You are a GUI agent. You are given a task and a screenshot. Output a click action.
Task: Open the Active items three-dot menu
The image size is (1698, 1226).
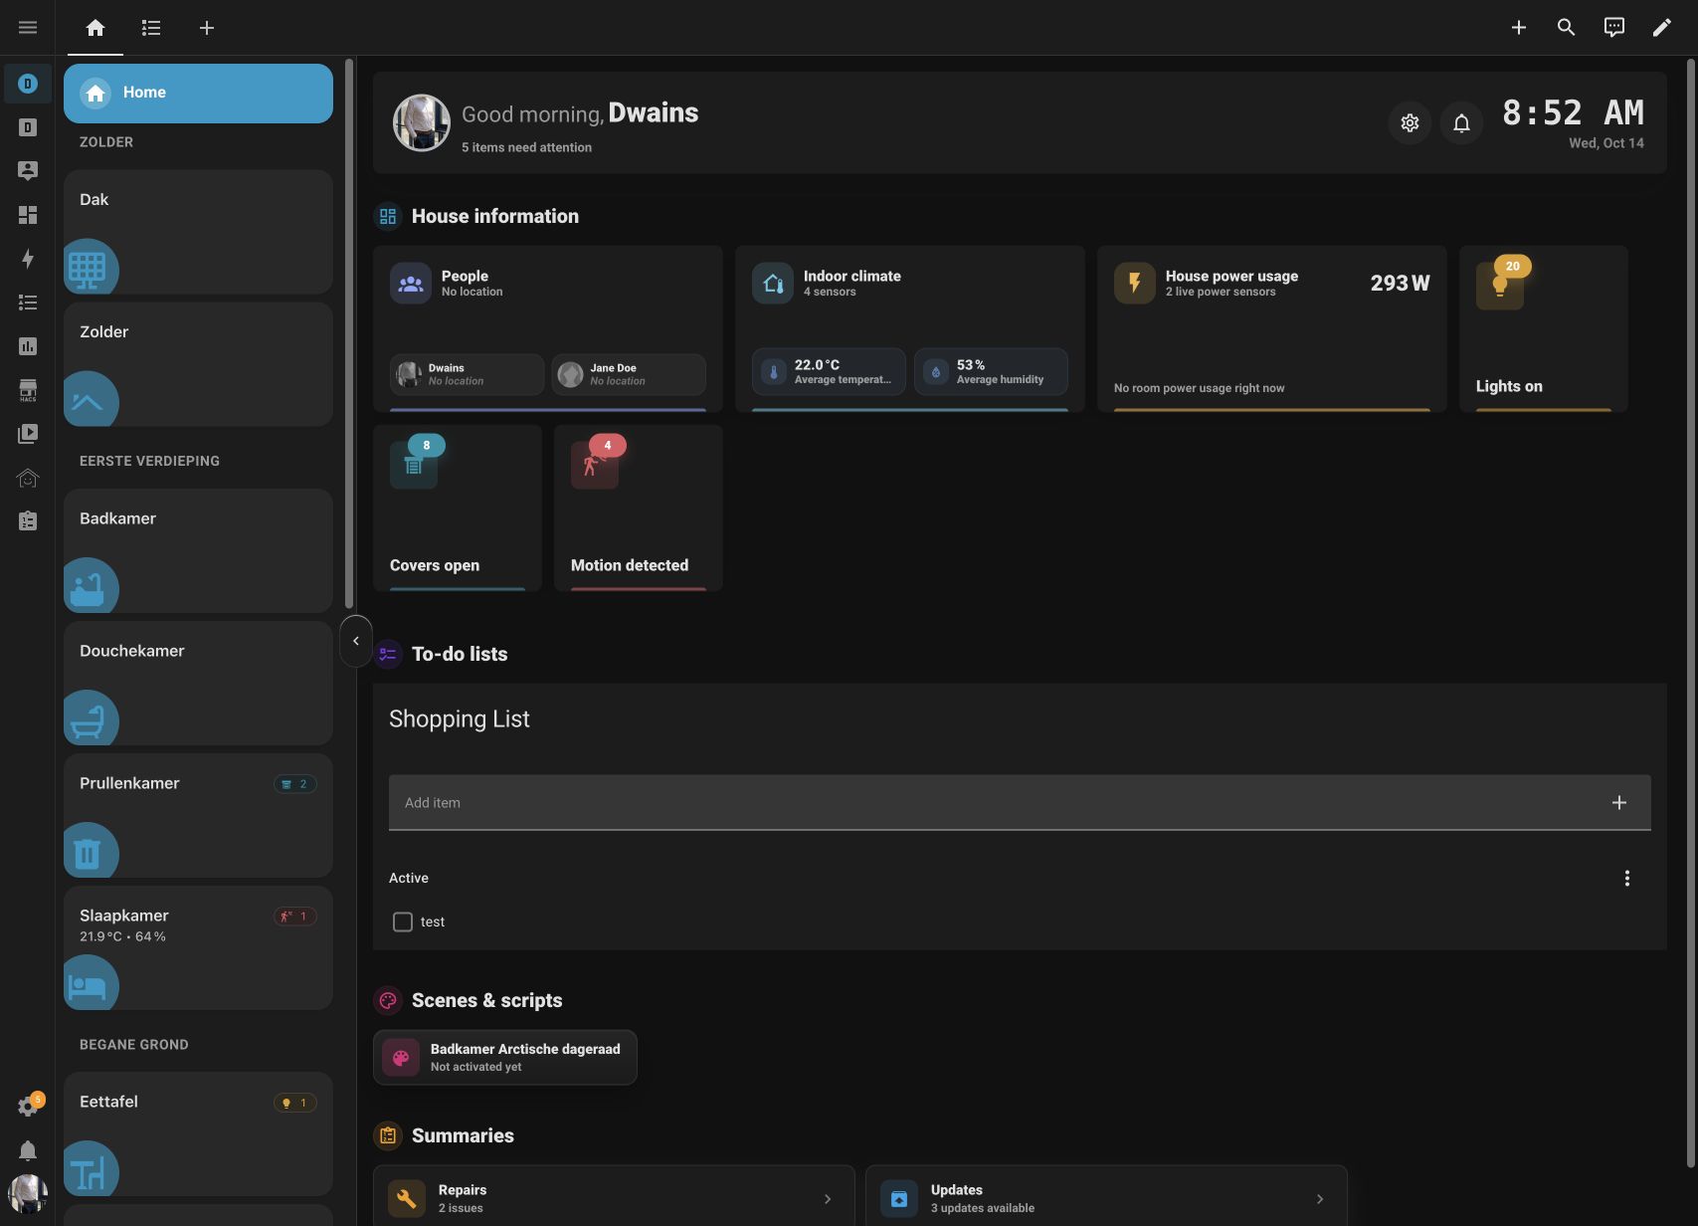click(x=1627, y=878)
